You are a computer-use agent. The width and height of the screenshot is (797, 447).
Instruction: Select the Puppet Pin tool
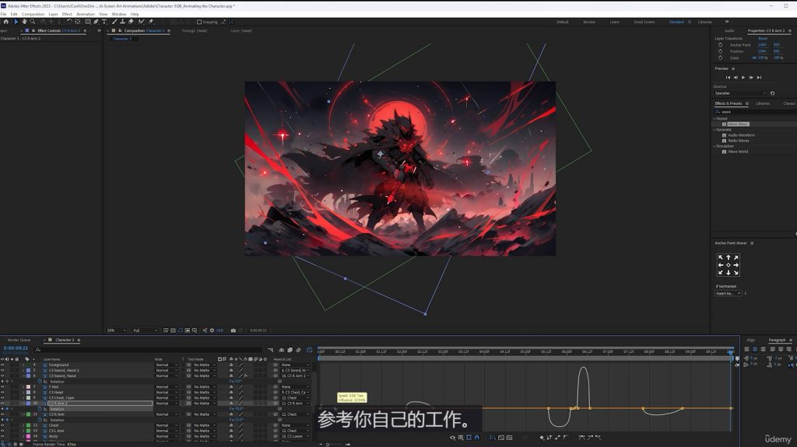click(x=151, y=22)
